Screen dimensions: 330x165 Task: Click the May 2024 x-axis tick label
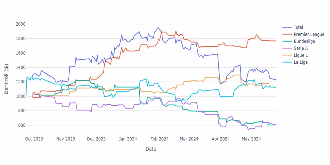pos(251,139)
